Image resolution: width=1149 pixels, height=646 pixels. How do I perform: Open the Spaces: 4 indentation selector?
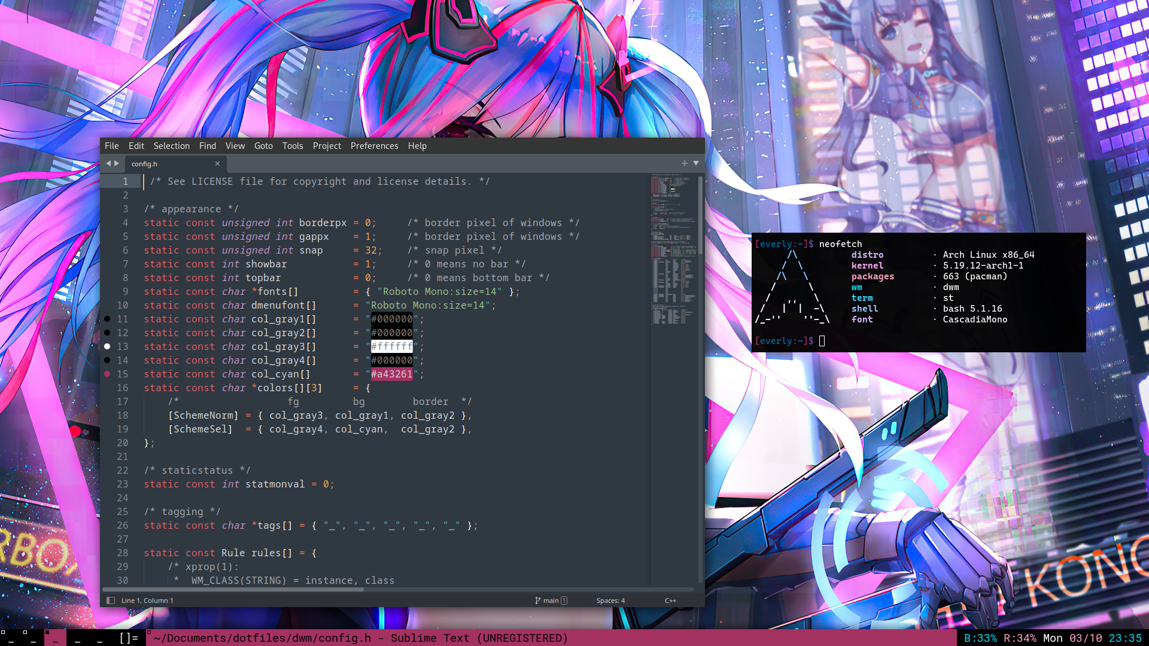coord(610,601)
